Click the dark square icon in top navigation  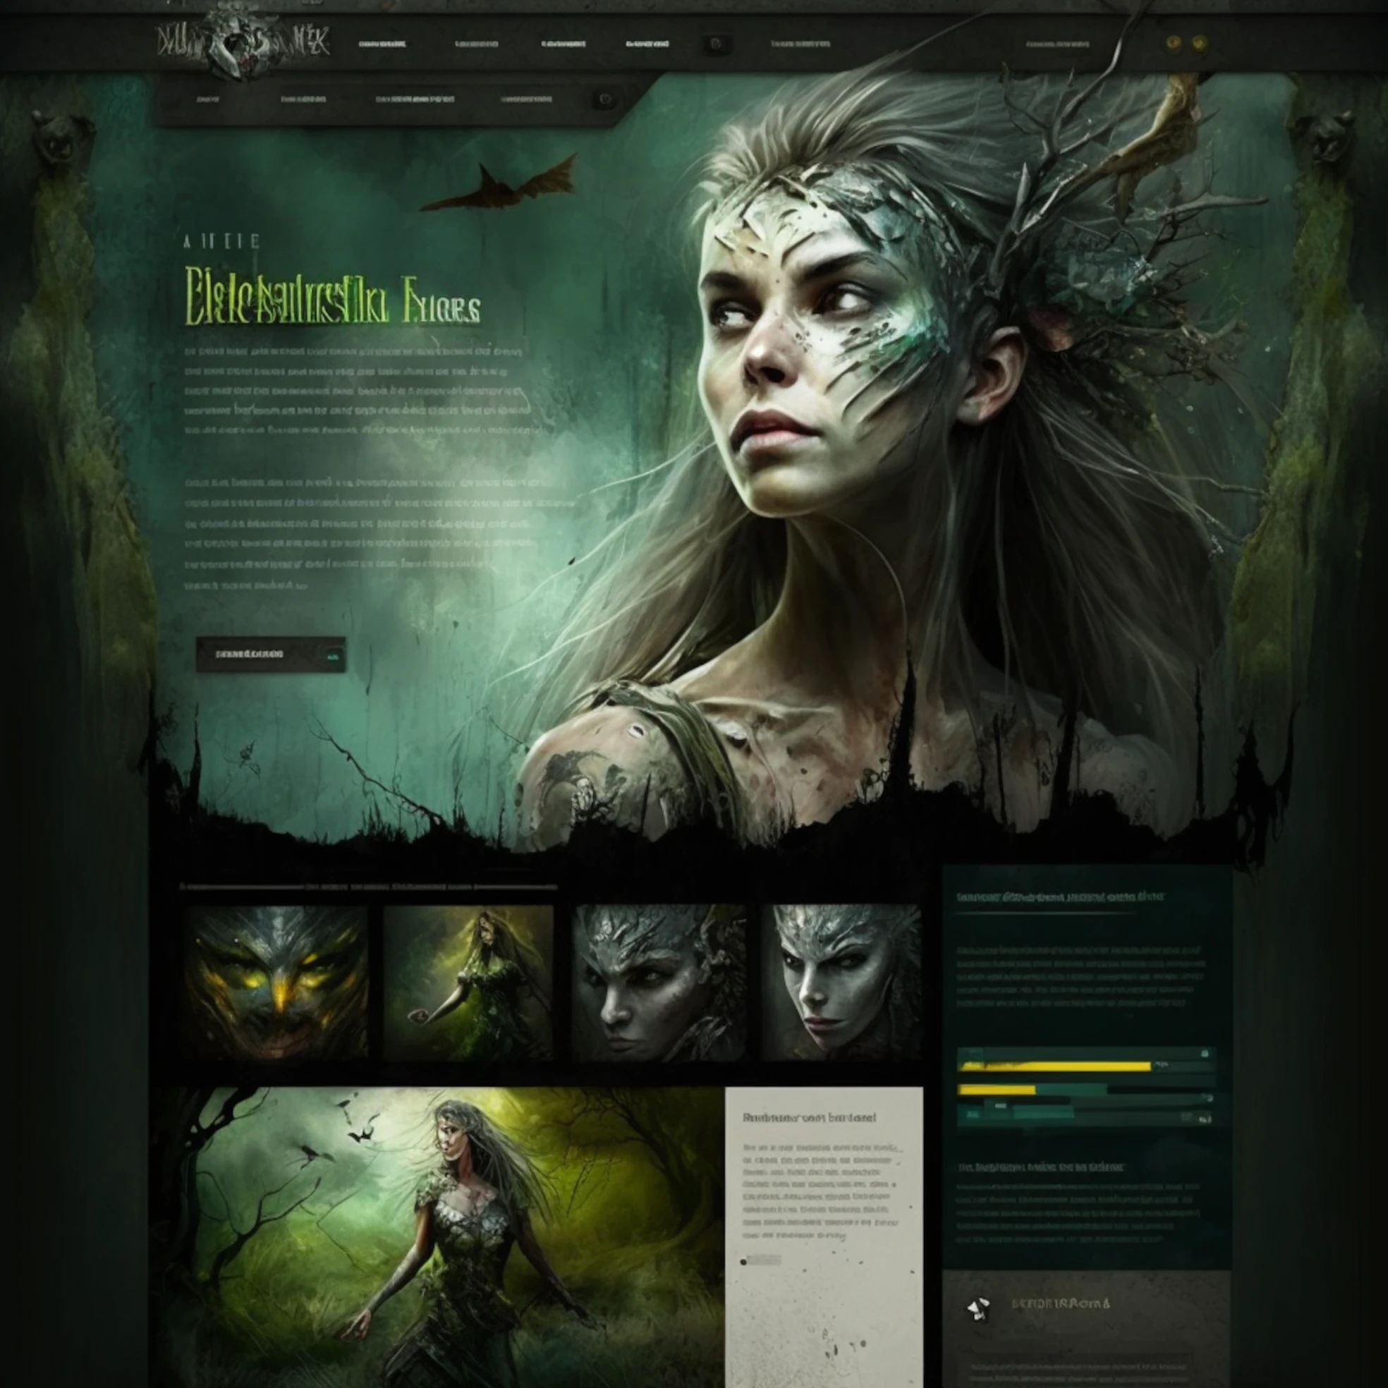[x=717, y=44]
